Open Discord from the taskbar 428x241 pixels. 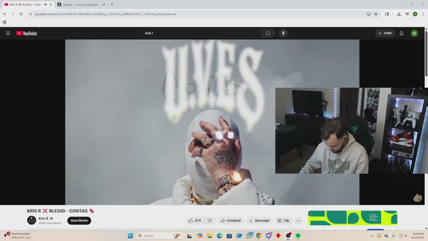pyautogui.click(x=269, y=236)
